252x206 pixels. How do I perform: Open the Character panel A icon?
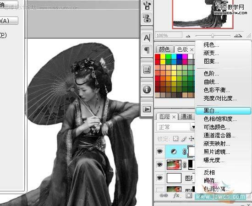[x=147, y=38]
